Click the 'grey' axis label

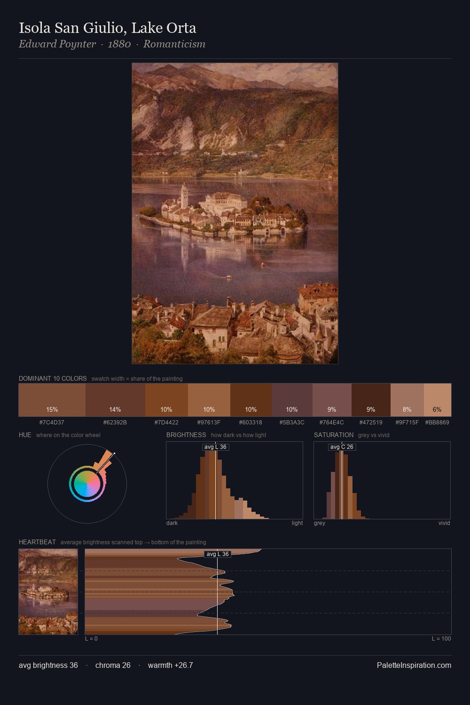320,523
